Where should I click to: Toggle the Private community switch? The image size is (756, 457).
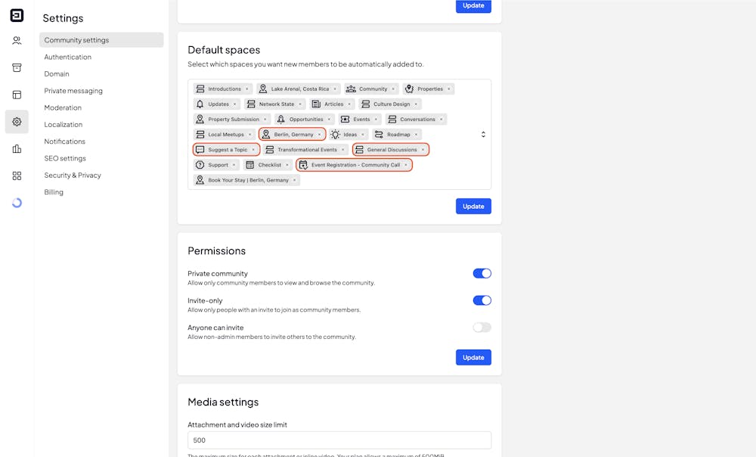[482, 273]
